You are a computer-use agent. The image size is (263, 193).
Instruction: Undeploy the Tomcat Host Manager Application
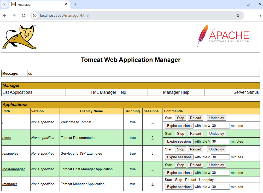[217, 165]
